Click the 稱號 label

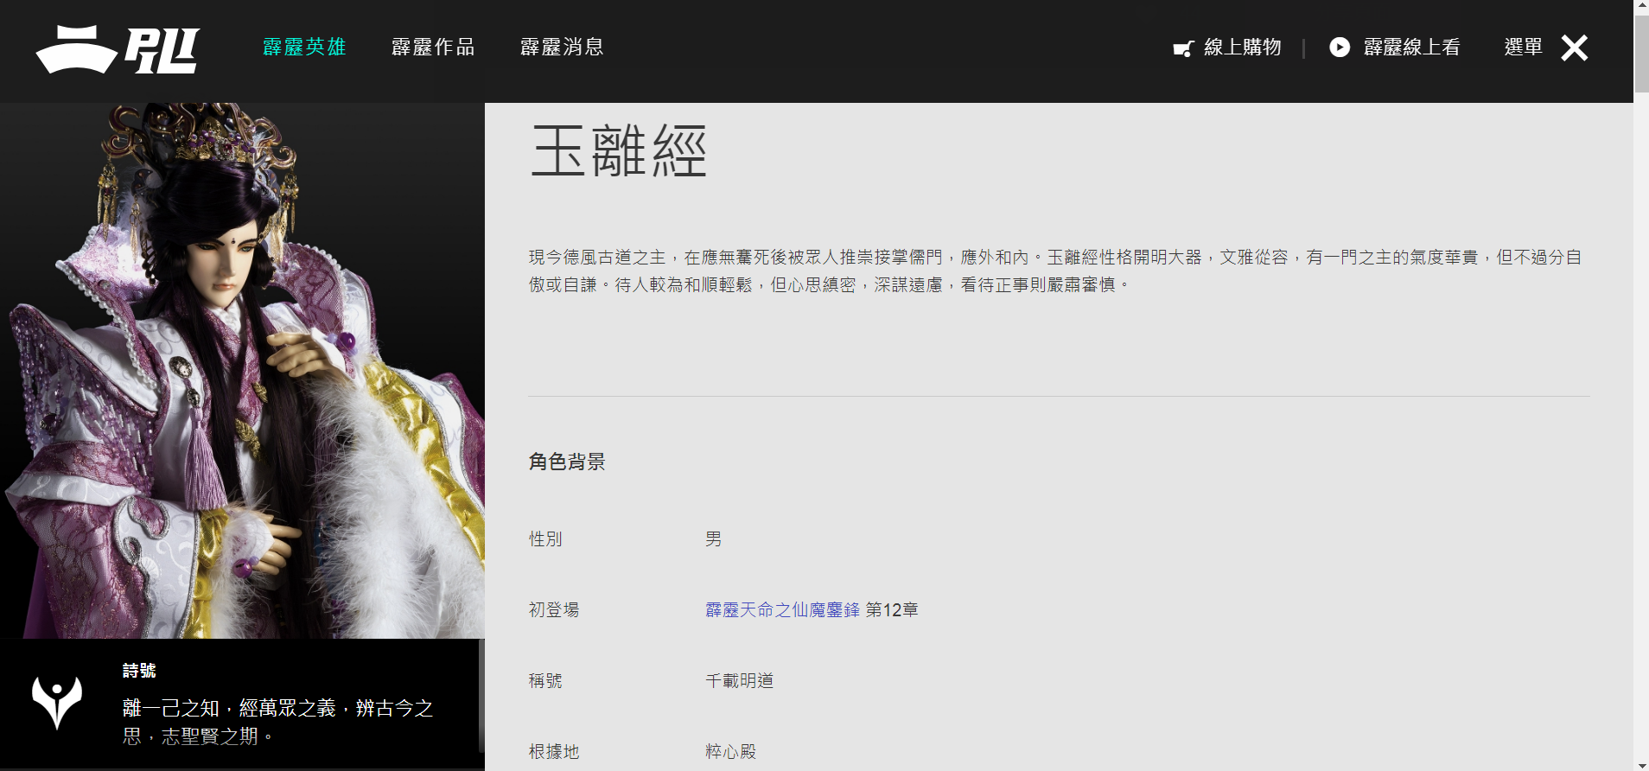(x=545, y=681)
